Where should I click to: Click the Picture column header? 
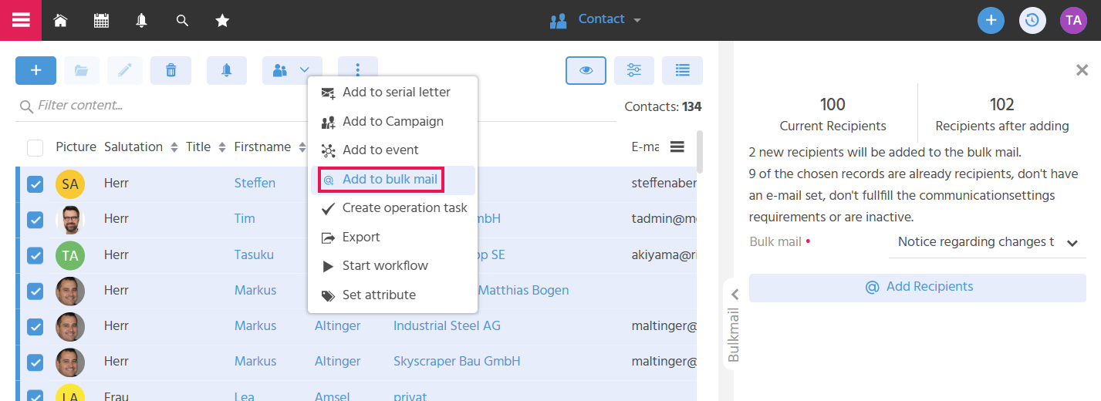coord(76,147)
